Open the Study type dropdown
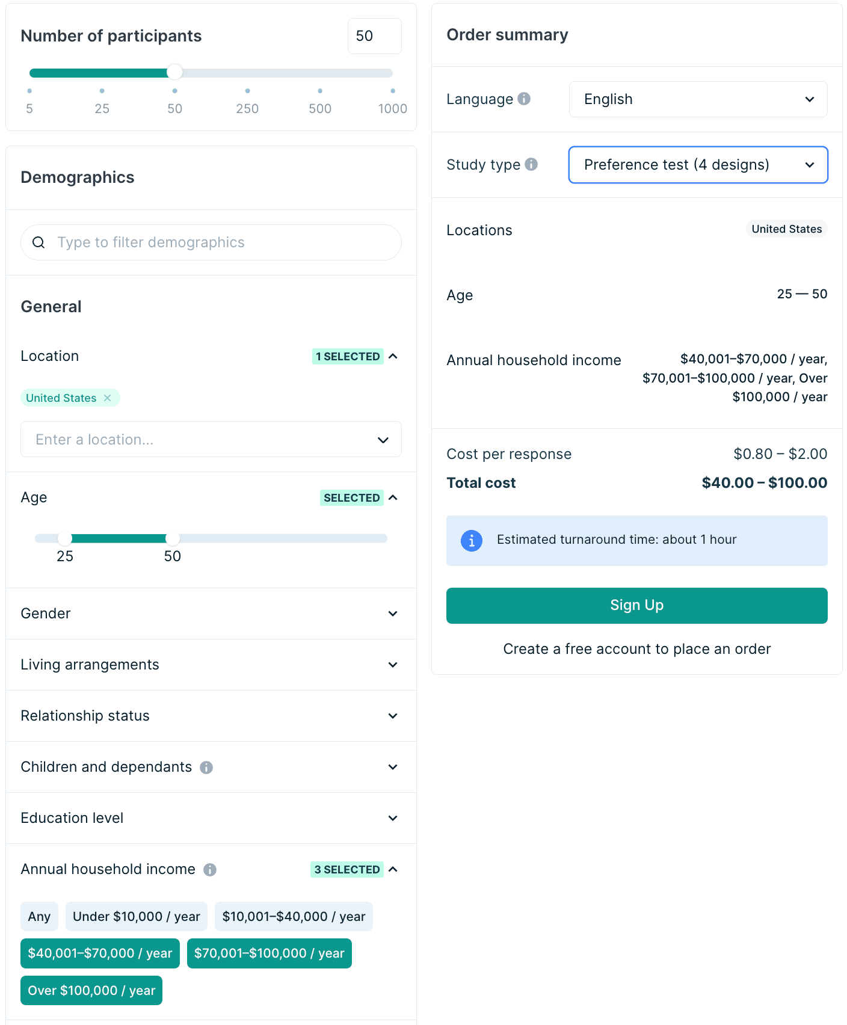The width and height of the screenshot is (847, 1025). pyautogui.click(x=698, y=165)
